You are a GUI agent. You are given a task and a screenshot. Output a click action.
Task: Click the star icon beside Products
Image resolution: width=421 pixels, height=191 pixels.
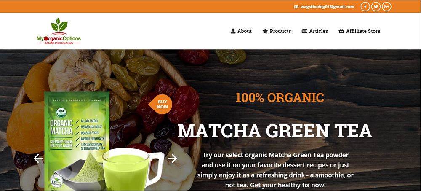(x=265, y=31)
